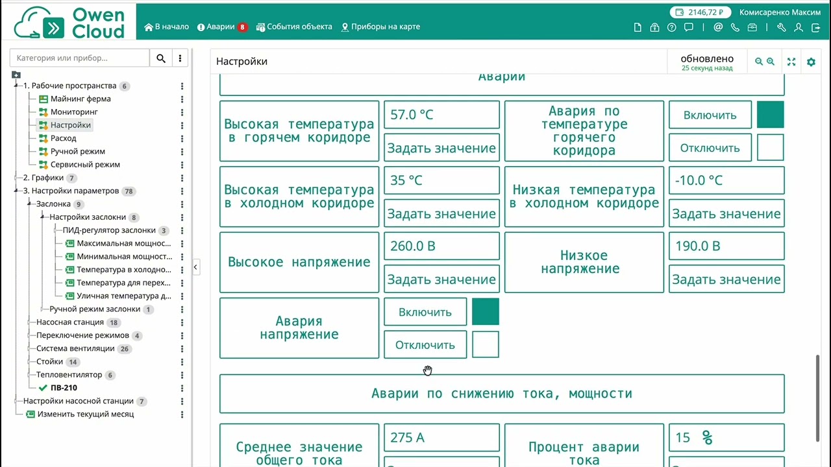
Task: Click the phone handset icon
Action: pyautogui.click(x=735, y=27)
